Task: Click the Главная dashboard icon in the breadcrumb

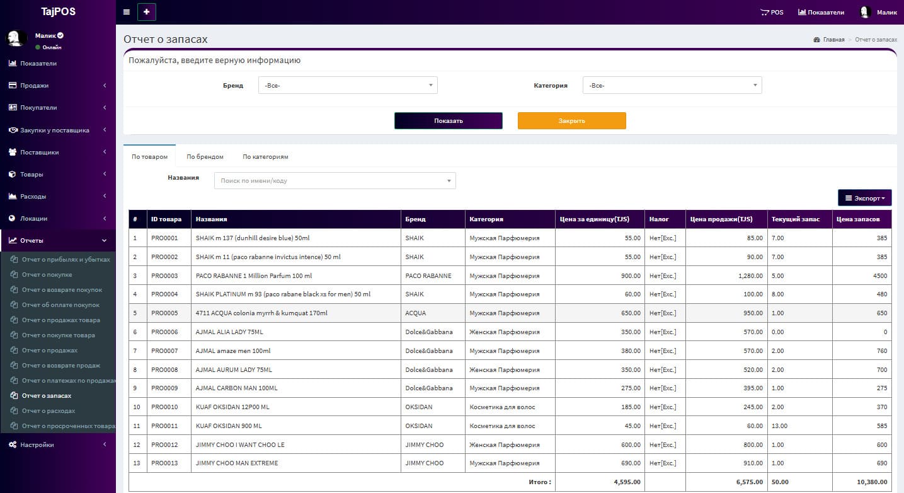Action: click(817, 39)
